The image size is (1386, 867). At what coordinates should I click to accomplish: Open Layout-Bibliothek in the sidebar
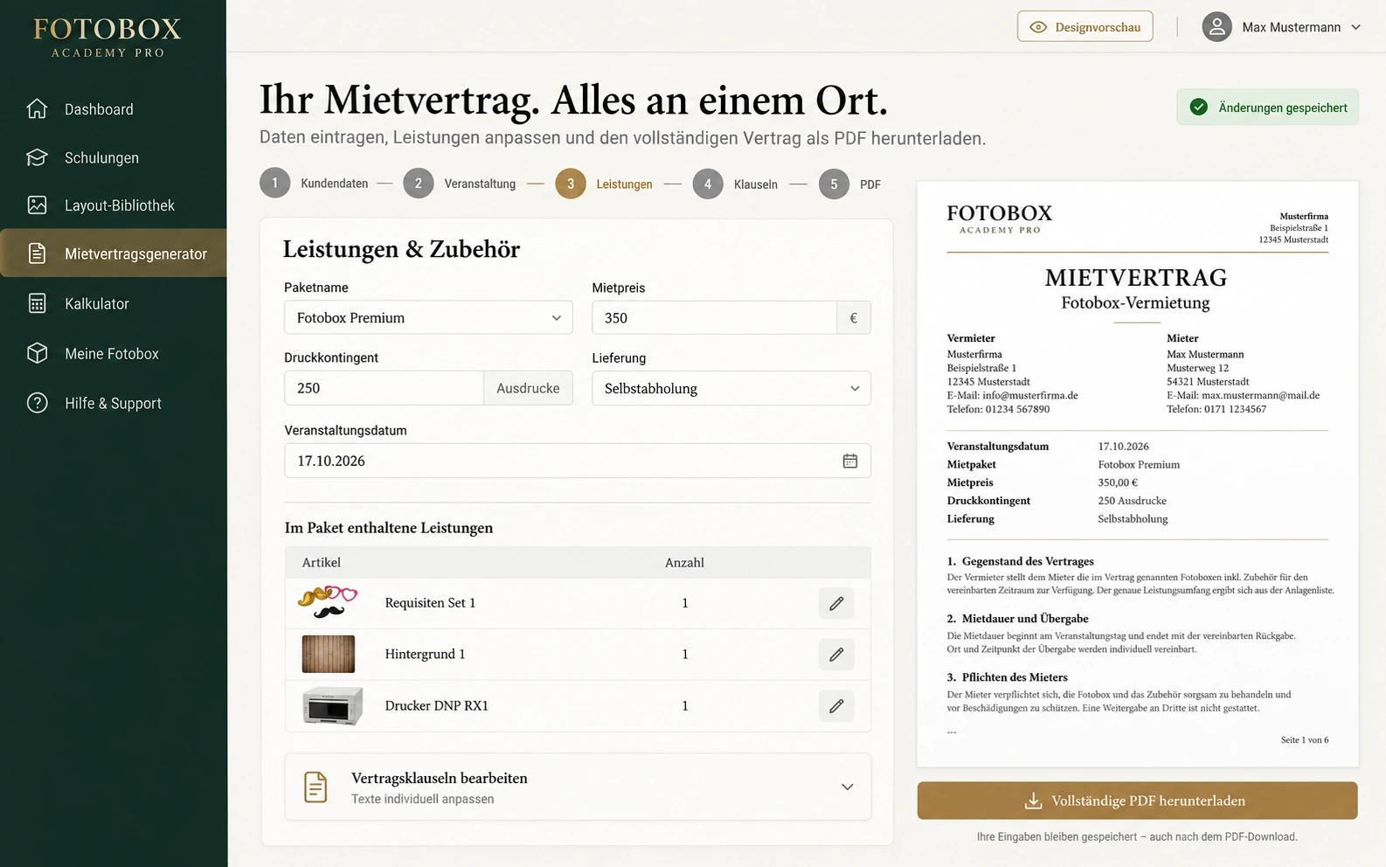click(x=114, y=205)
